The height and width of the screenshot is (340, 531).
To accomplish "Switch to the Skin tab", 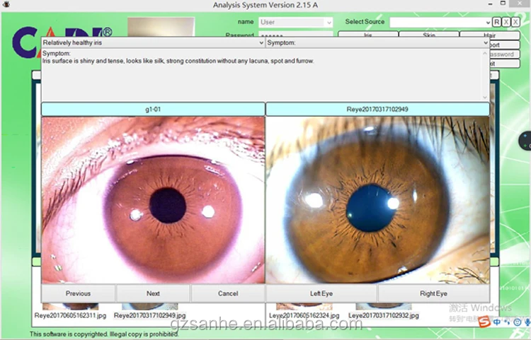I will [429, 34].
